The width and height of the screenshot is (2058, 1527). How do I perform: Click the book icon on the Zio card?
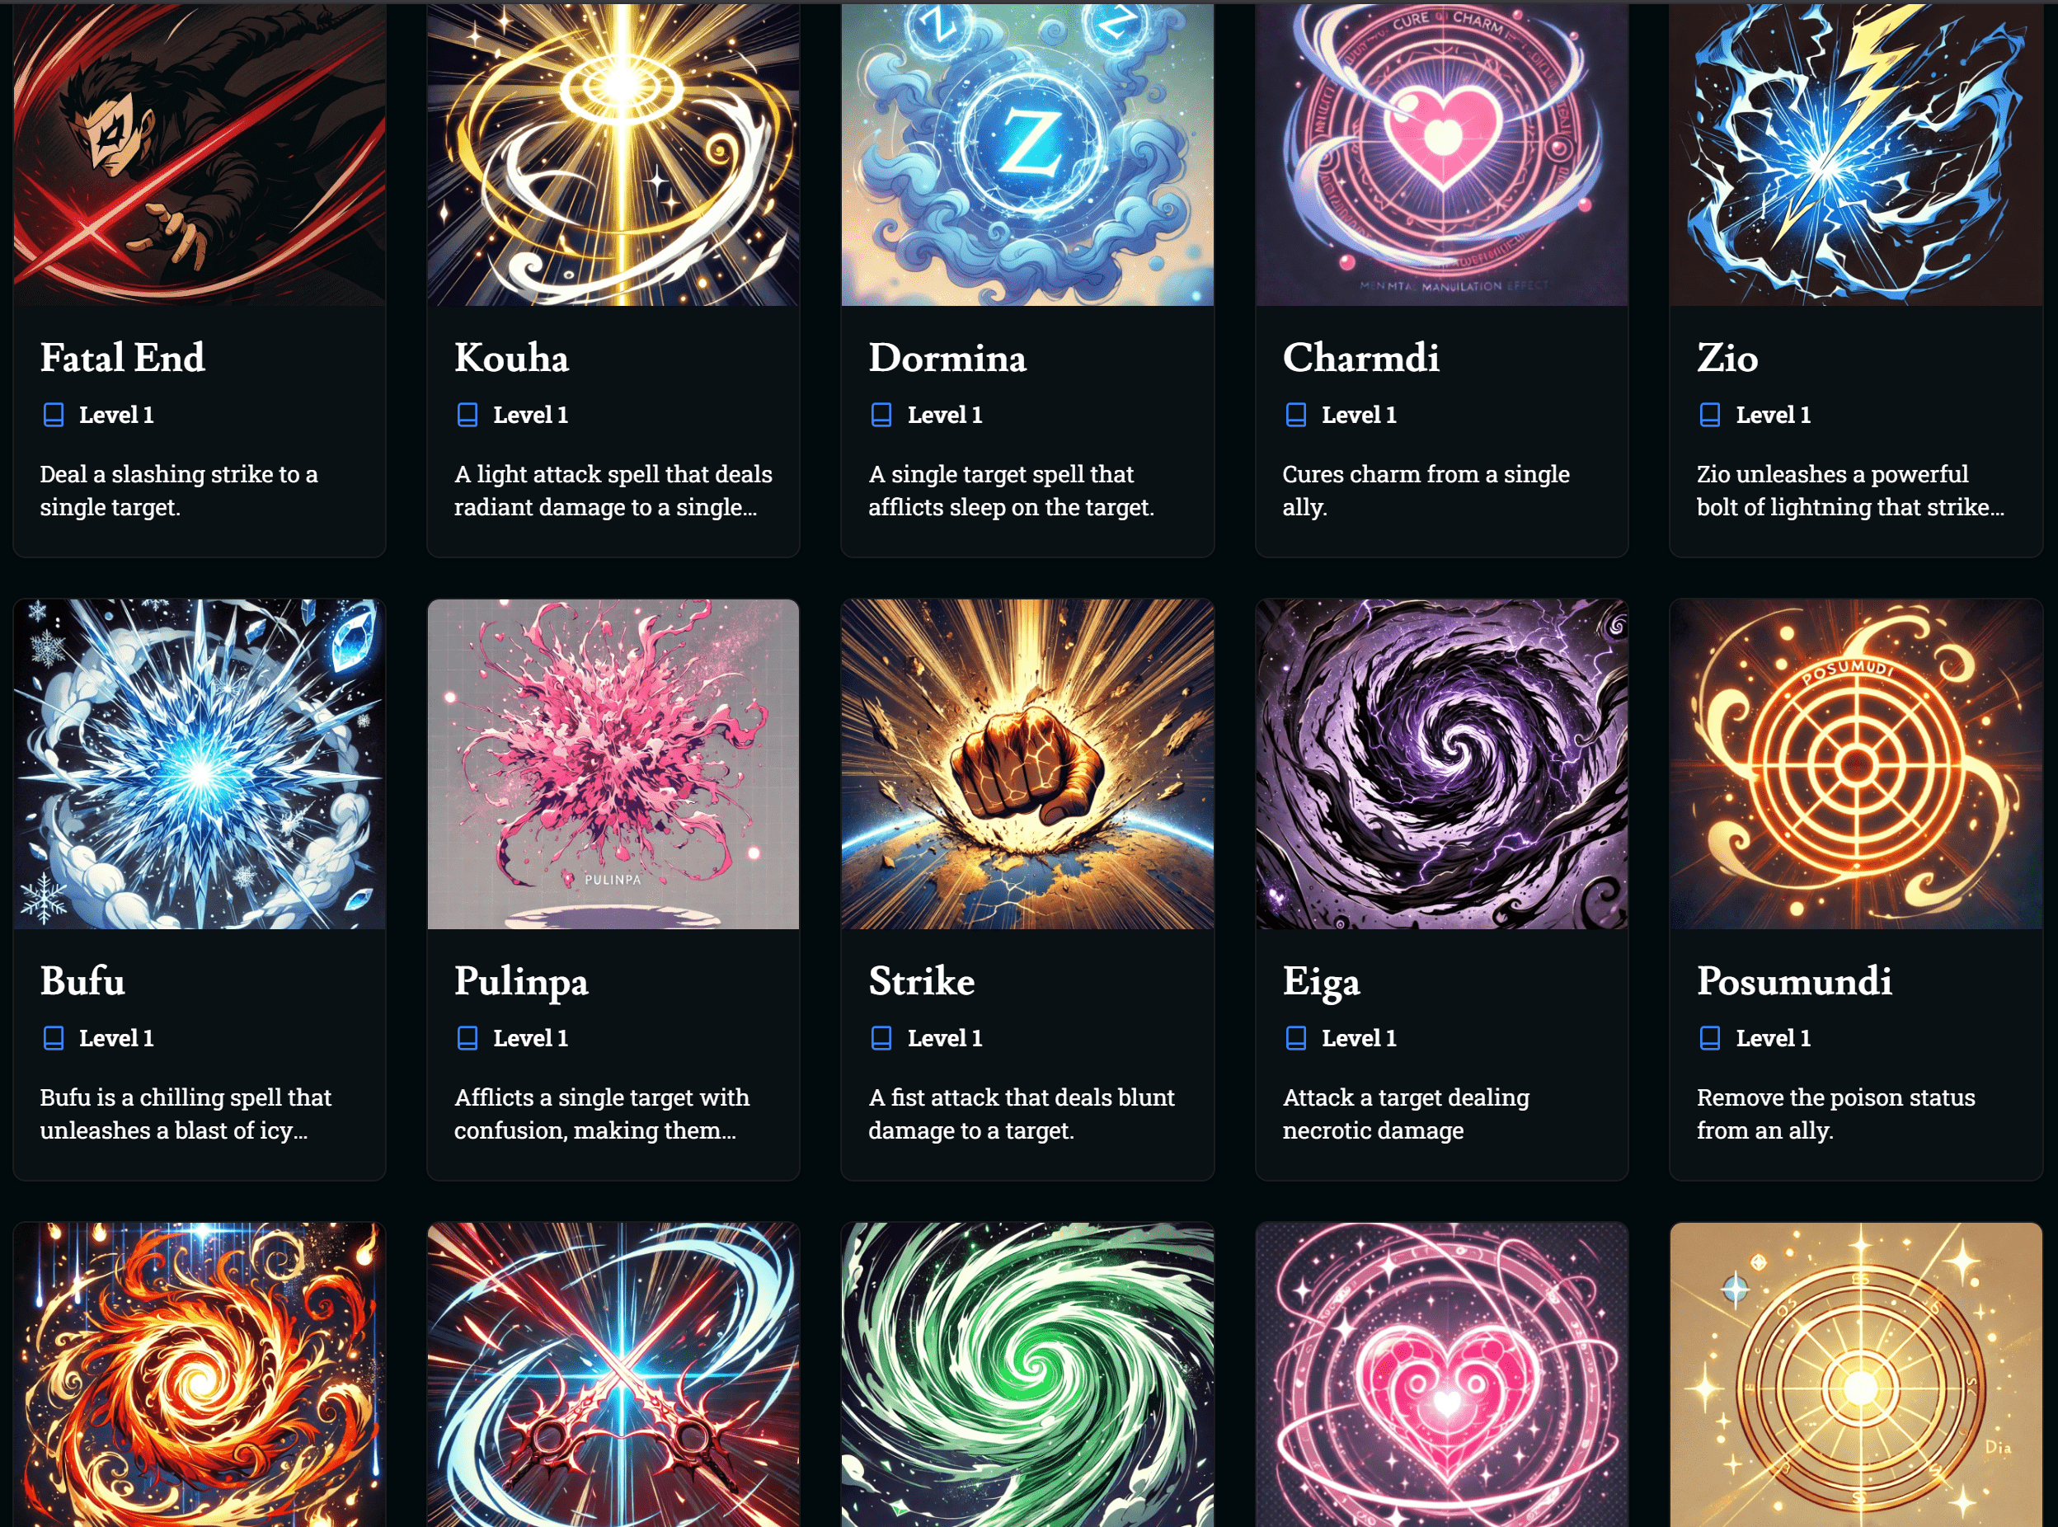click(1709, 415)
